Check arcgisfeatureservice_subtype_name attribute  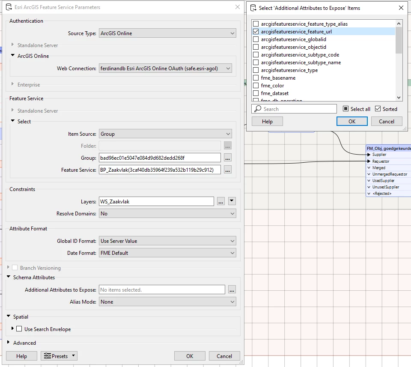[x=256, y=63]
